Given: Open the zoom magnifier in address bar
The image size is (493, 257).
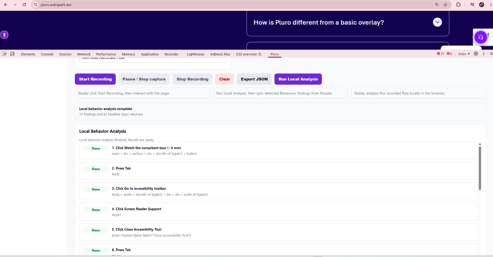Looking at the screenshot, I should click(x=437, y=5).
